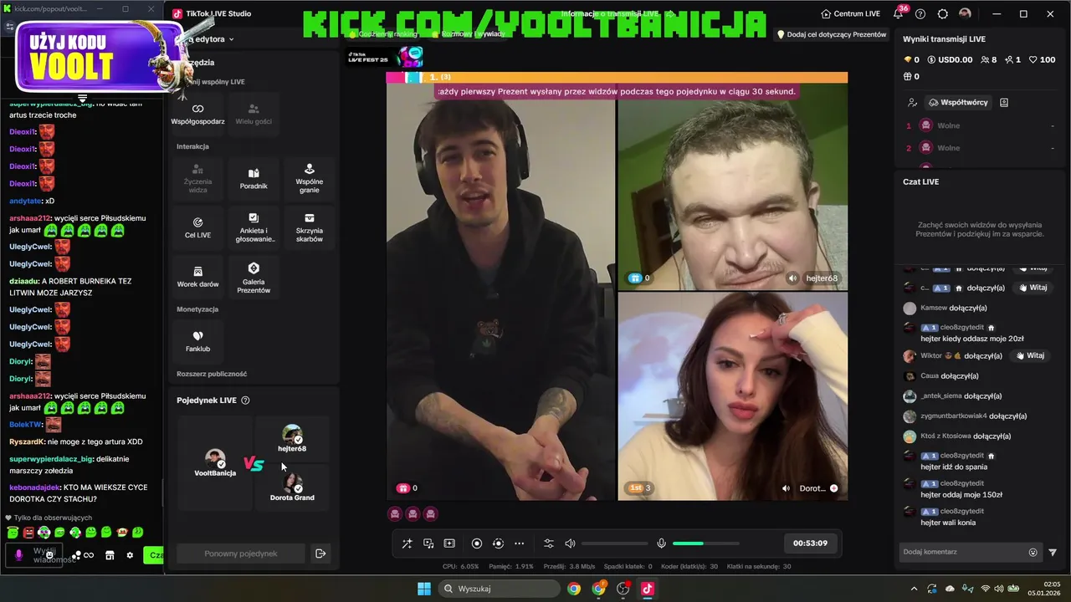Open the TikTok app in the taskbar
The height and width of the screenshot is (602, 1071).
coord(647,589)
